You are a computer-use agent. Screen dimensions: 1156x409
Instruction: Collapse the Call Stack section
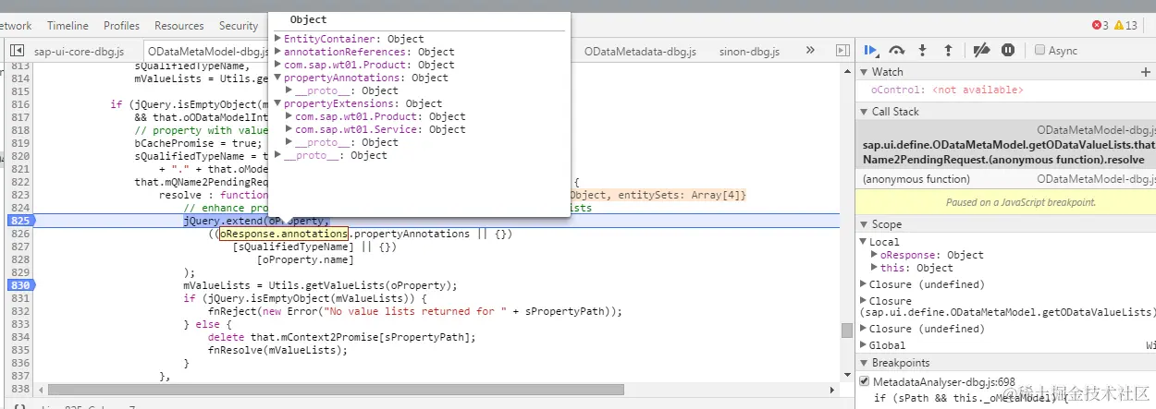click(x=865, y=112)
